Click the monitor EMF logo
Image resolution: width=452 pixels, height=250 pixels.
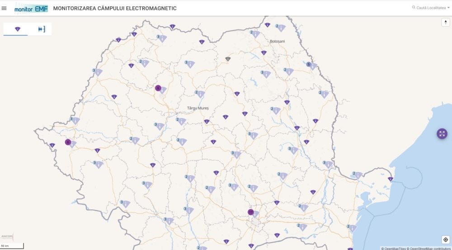(31, 8)
